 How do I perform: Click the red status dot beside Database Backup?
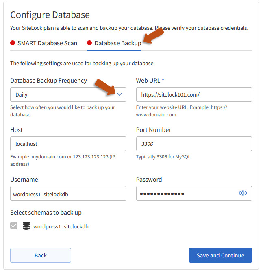pos(89,43)
